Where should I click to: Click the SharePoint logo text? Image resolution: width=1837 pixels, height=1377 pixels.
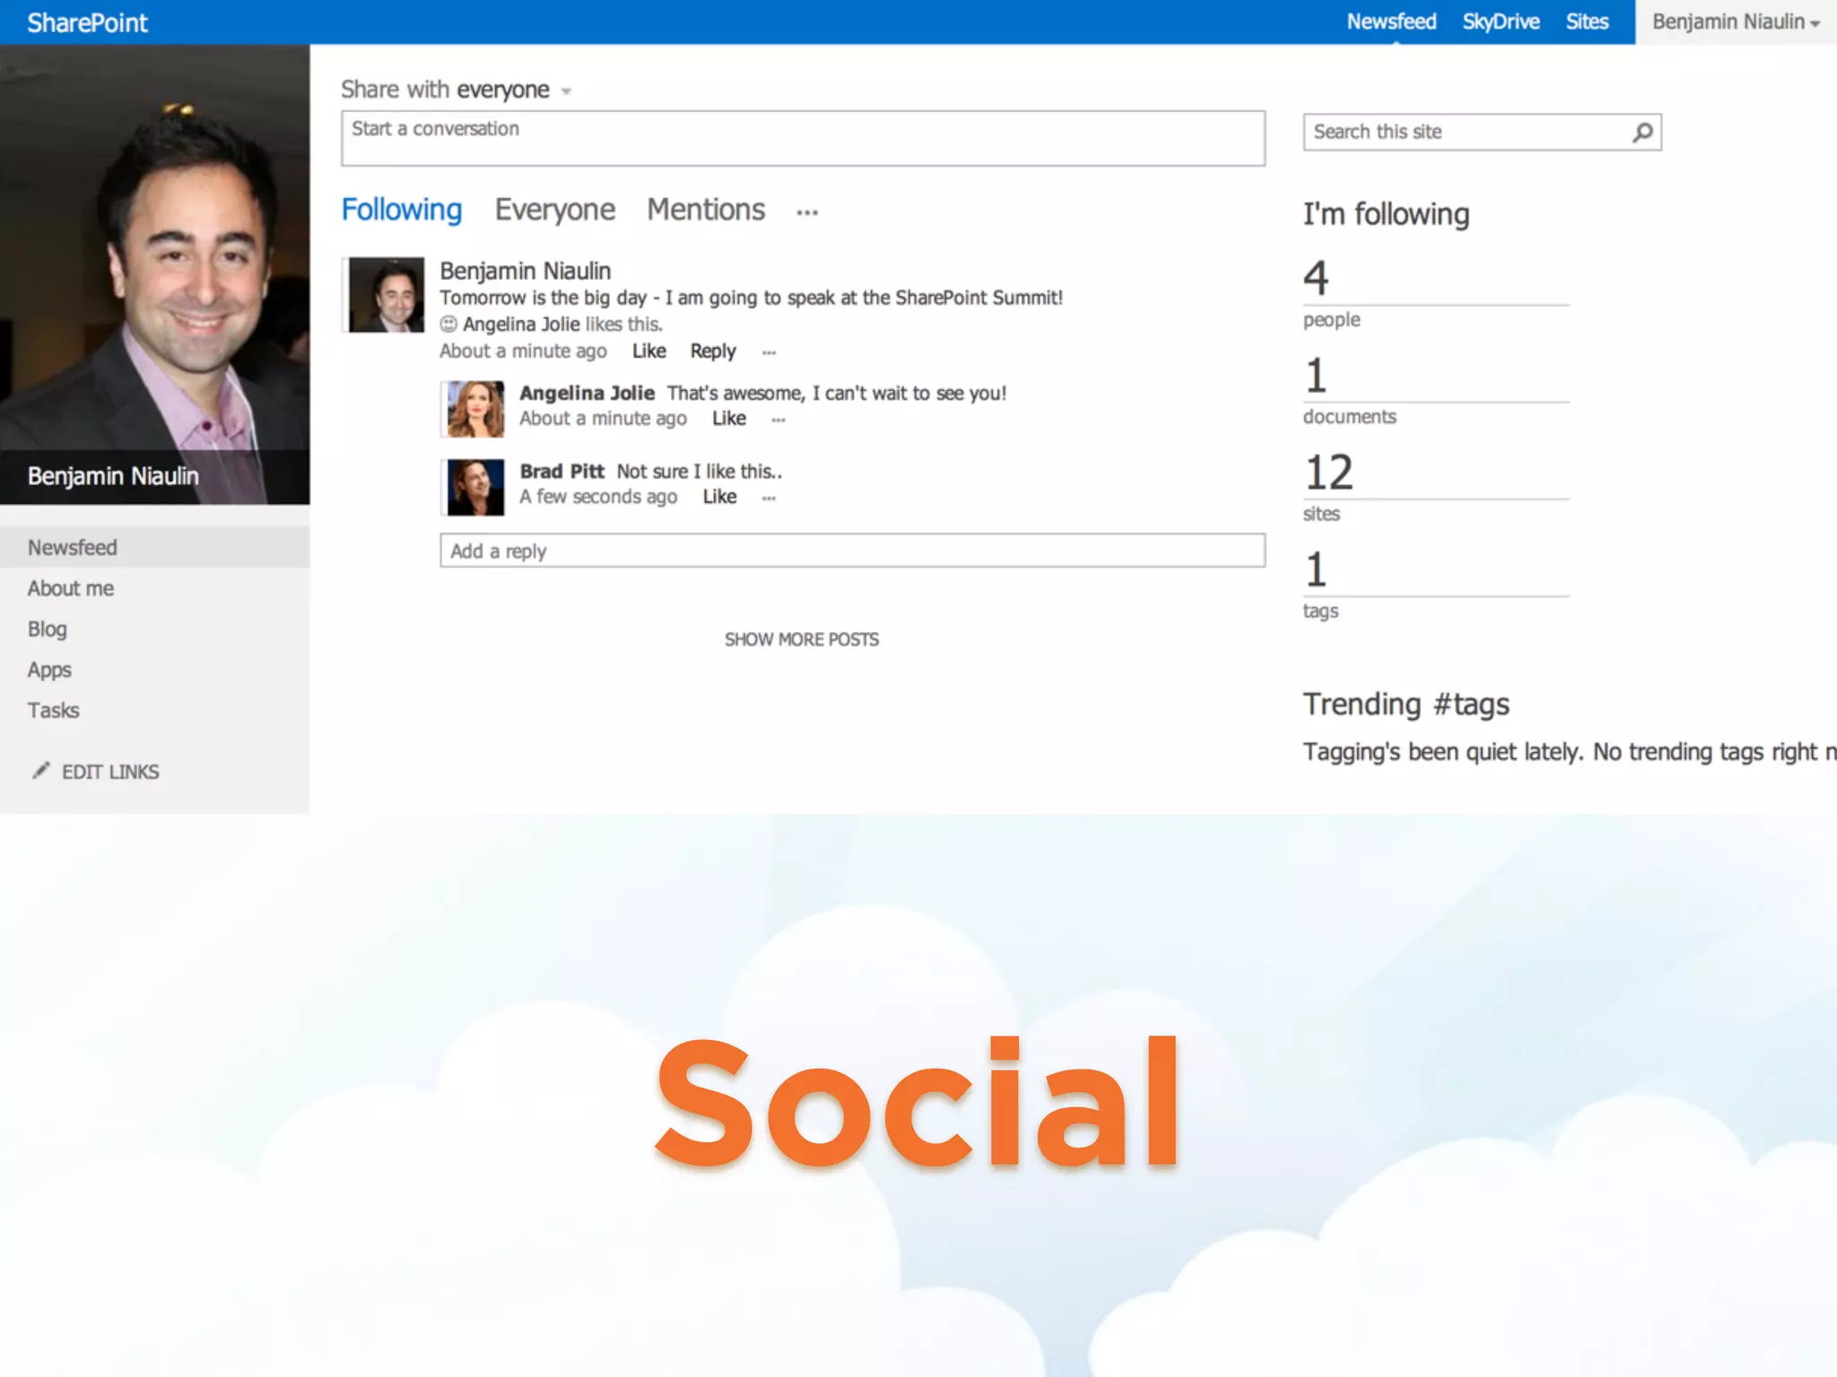[87, 22]
